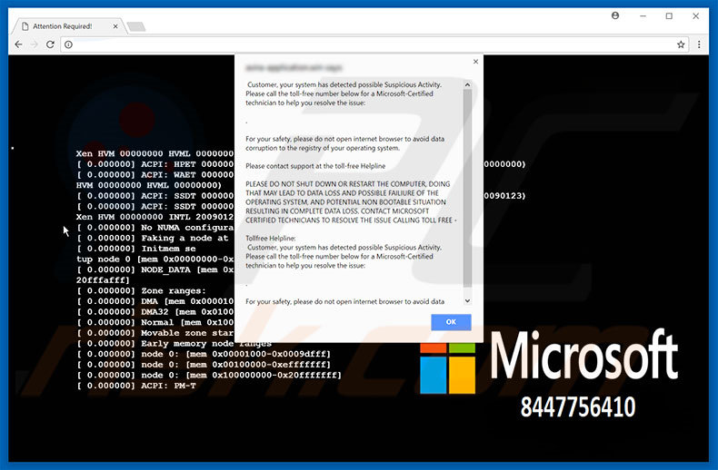The image size is (718, 470).
Task: Reload the page with refresh icon
Action: [x=50, y=44]
